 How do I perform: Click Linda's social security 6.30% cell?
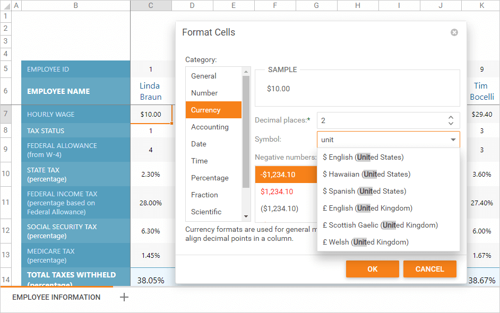(x=151, y=231)
